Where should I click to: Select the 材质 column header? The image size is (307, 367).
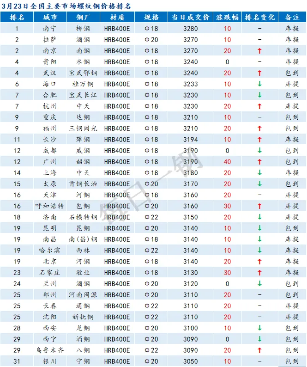click(117, 17)
